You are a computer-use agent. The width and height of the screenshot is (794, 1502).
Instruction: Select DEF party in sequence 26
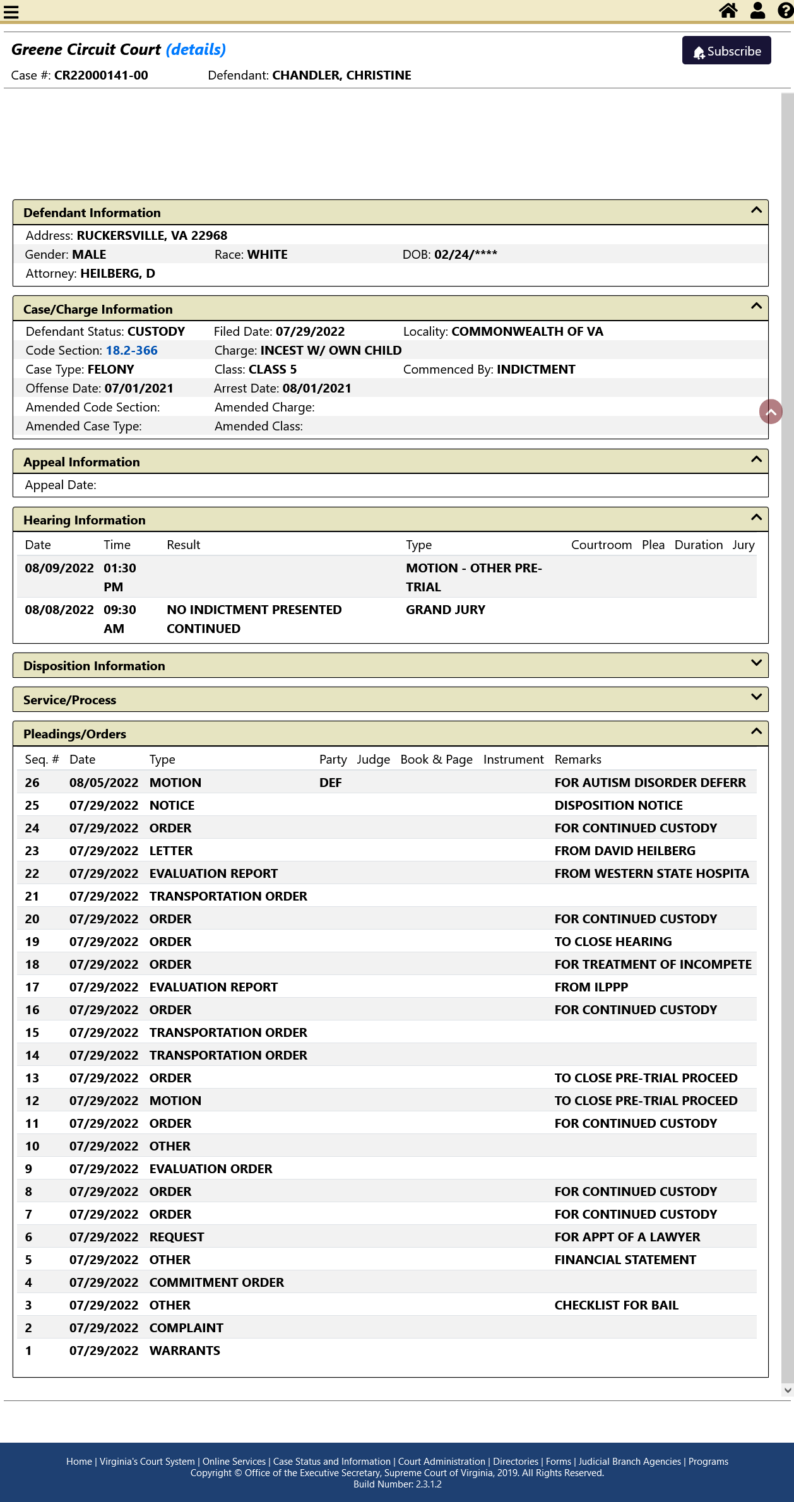(x=330, y=783)
